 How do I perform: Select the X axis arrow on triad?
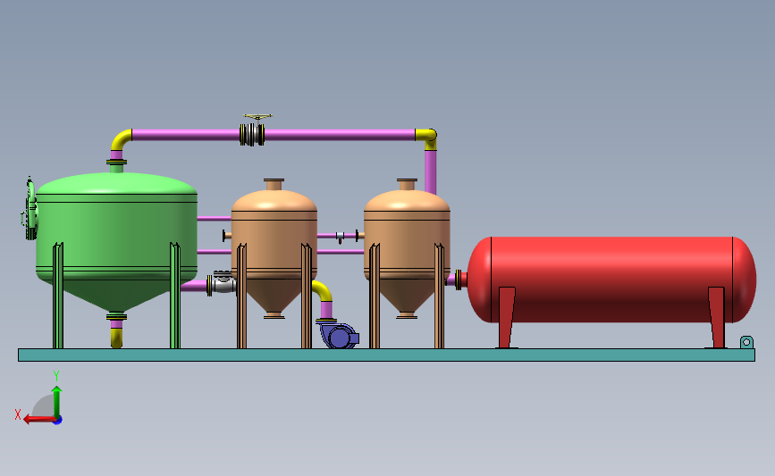click(x=38, y=420)
